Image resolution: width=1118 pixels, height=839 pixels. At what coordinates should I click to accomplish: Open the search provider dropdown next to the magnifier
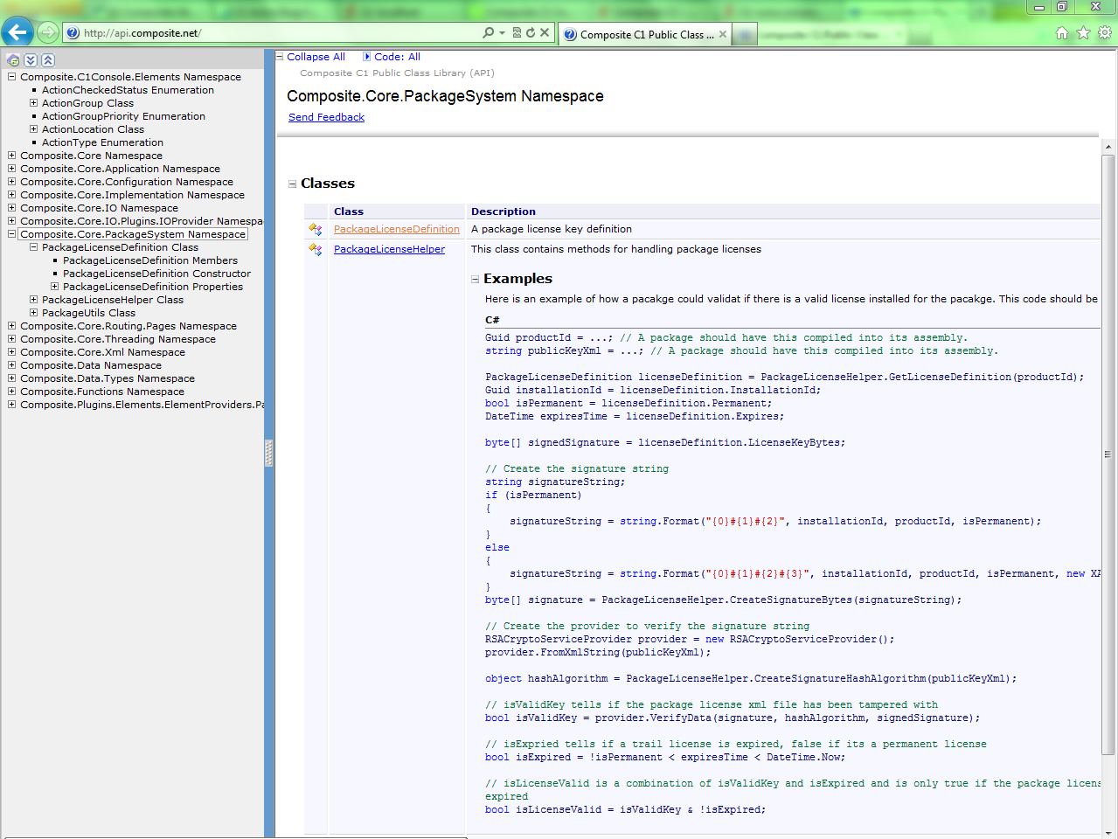[x=502, y=32]
